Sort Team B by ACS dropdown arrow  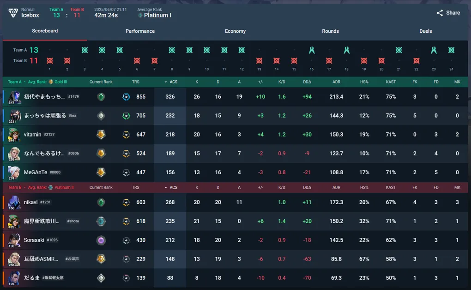coord(165,188)
